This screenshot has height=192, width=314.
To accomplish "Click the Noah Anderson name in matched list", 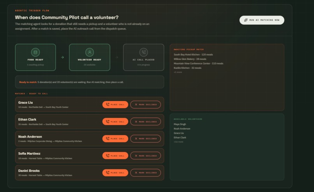I will (x=30, y=137).
